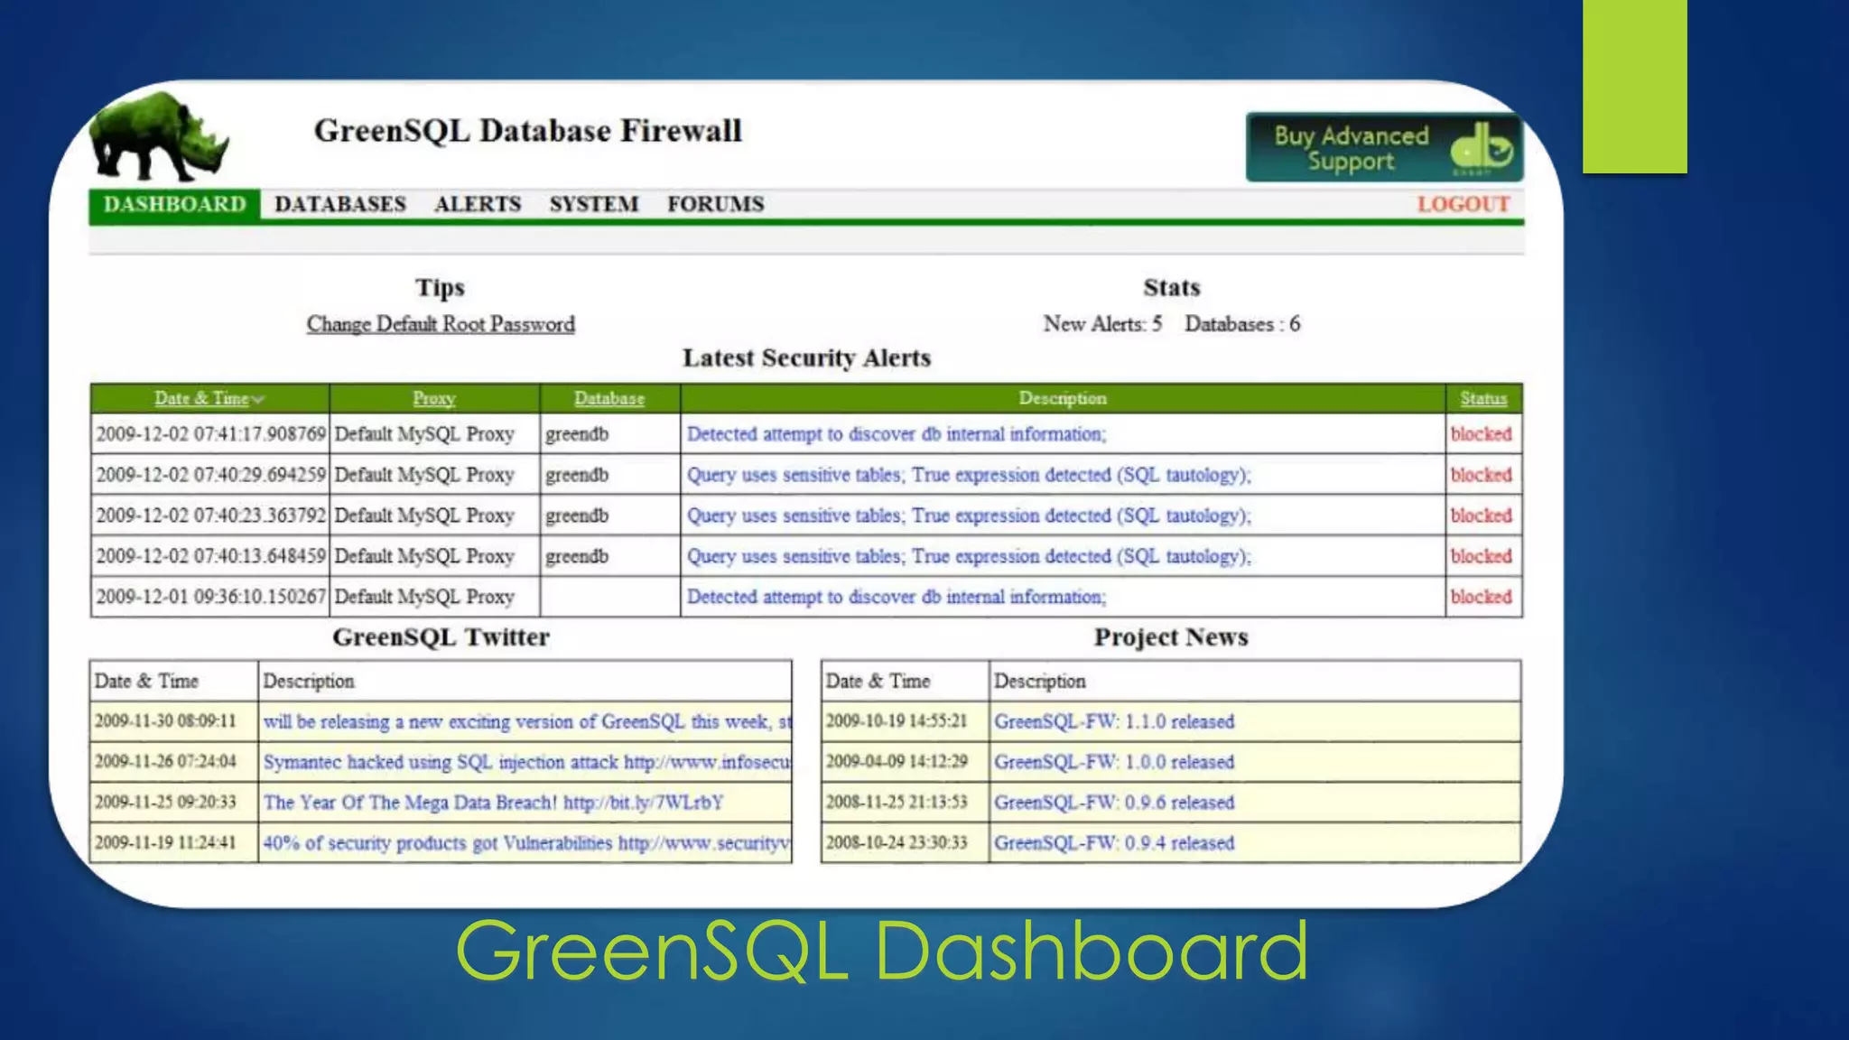
Task: Select news date 2008-11-25 21:13:53
Action: 897,802
